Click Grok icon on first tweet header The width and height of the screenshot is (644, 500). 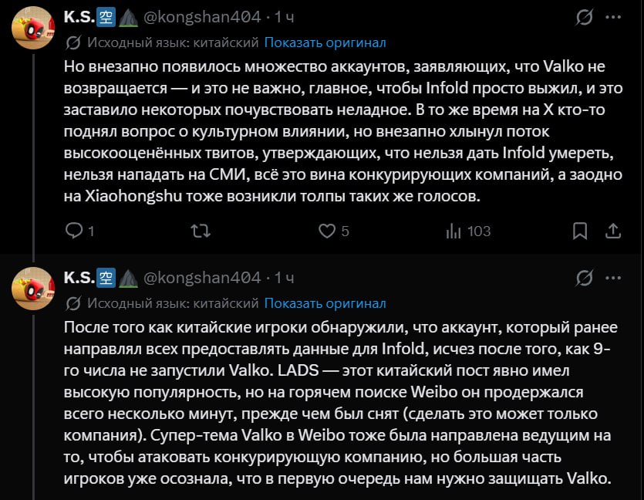pos(584,17)
